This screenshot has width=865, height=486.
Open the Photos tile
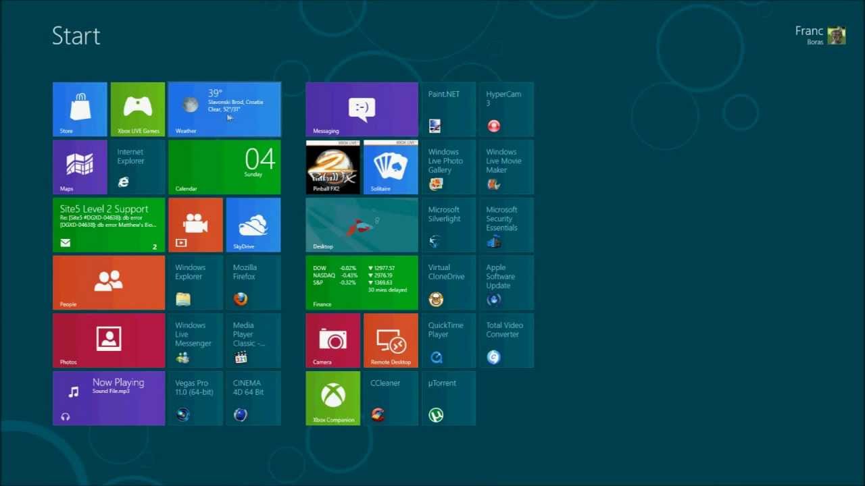pyautogui.click(x=109, y=341)
